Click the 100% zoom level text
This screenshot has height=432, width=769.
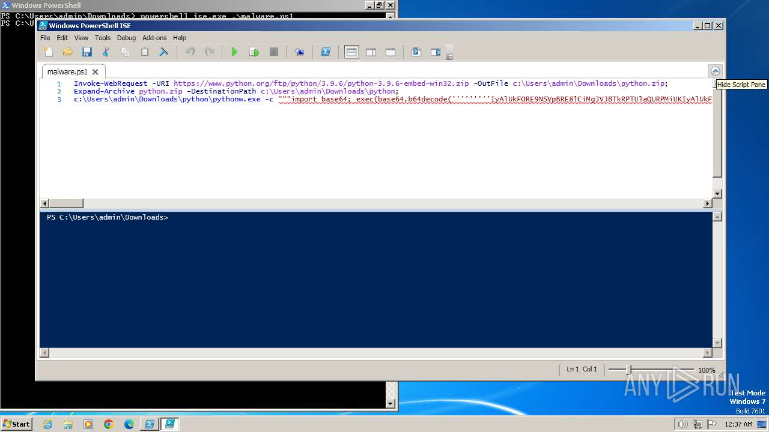pos(707,370)
